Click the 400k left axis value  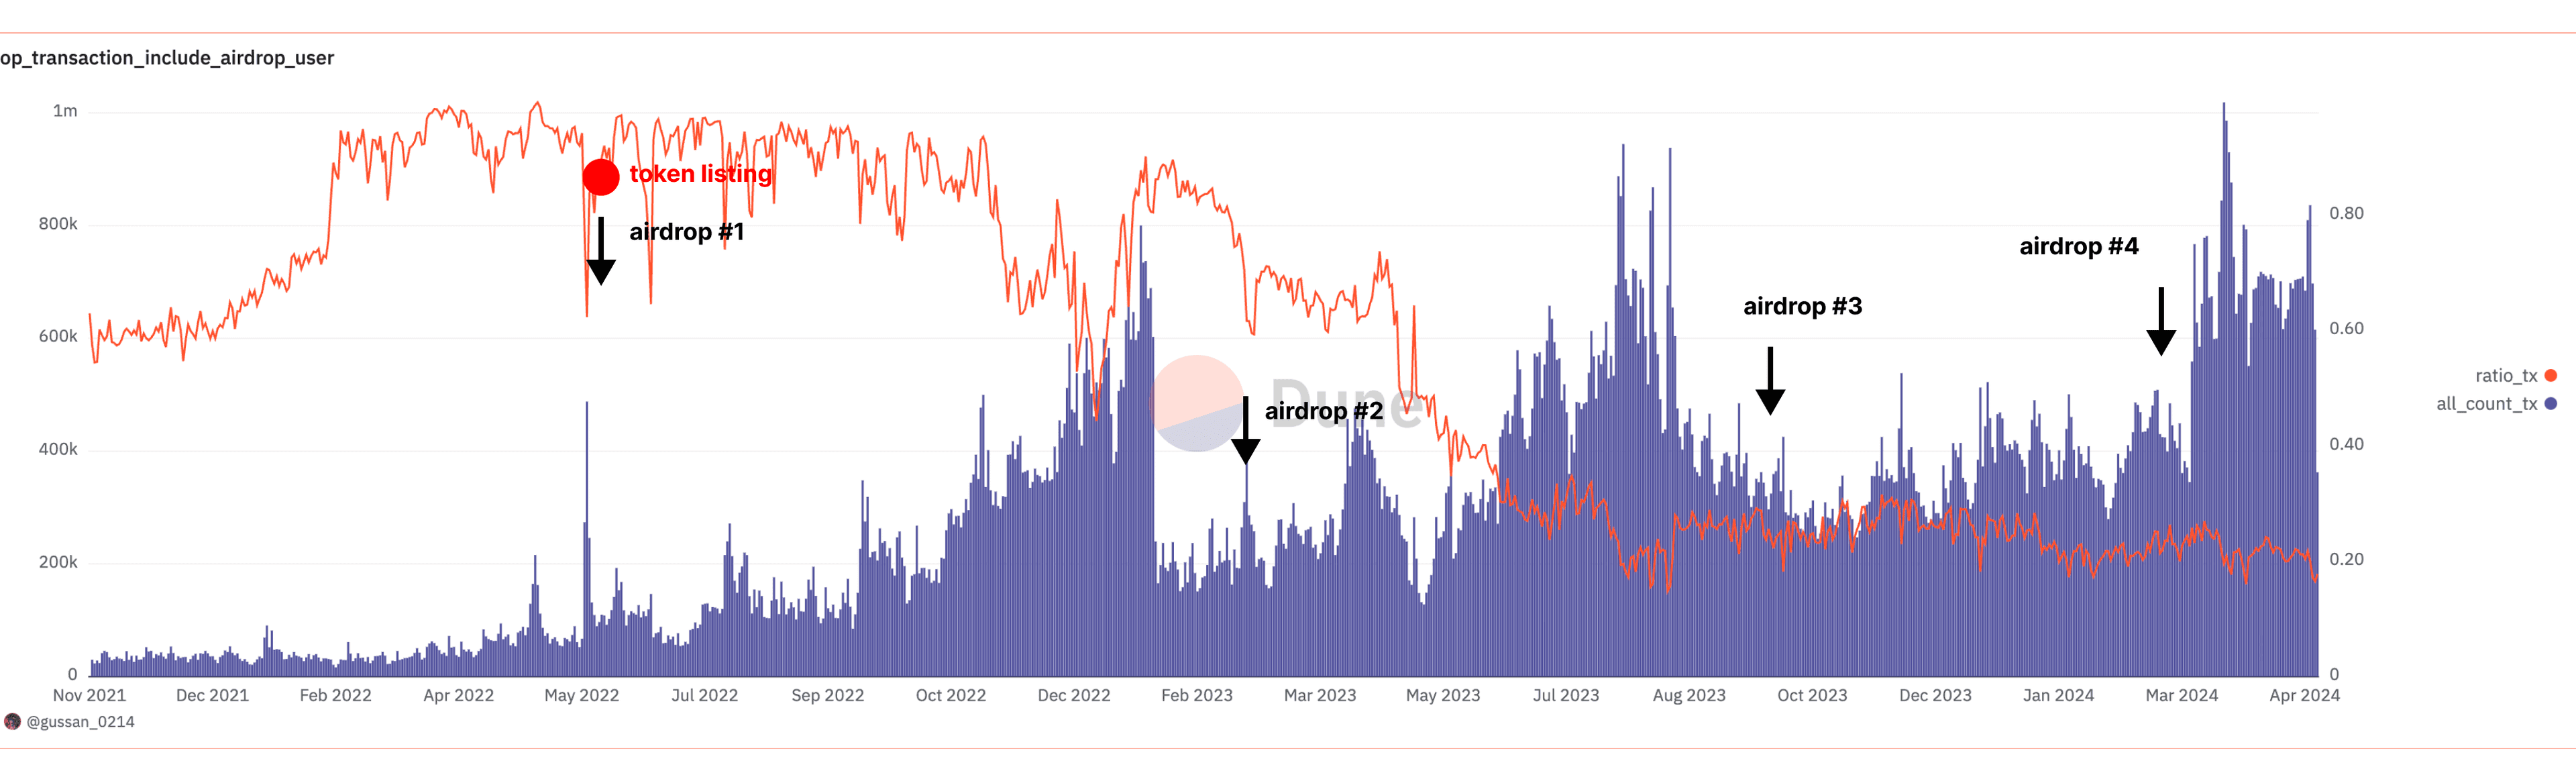58,450
